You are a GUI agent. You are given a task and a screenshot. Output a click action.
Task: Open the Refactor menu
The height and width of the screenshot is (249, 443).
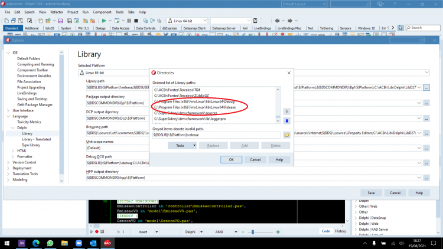[57, 12]
